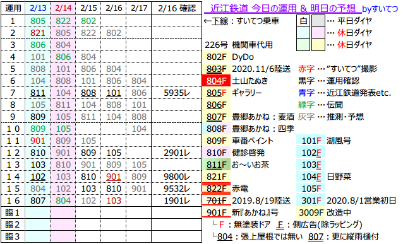403x244 pixels.
Task: Click the light yellow holiday-schedule swatch
Action: 318,45
